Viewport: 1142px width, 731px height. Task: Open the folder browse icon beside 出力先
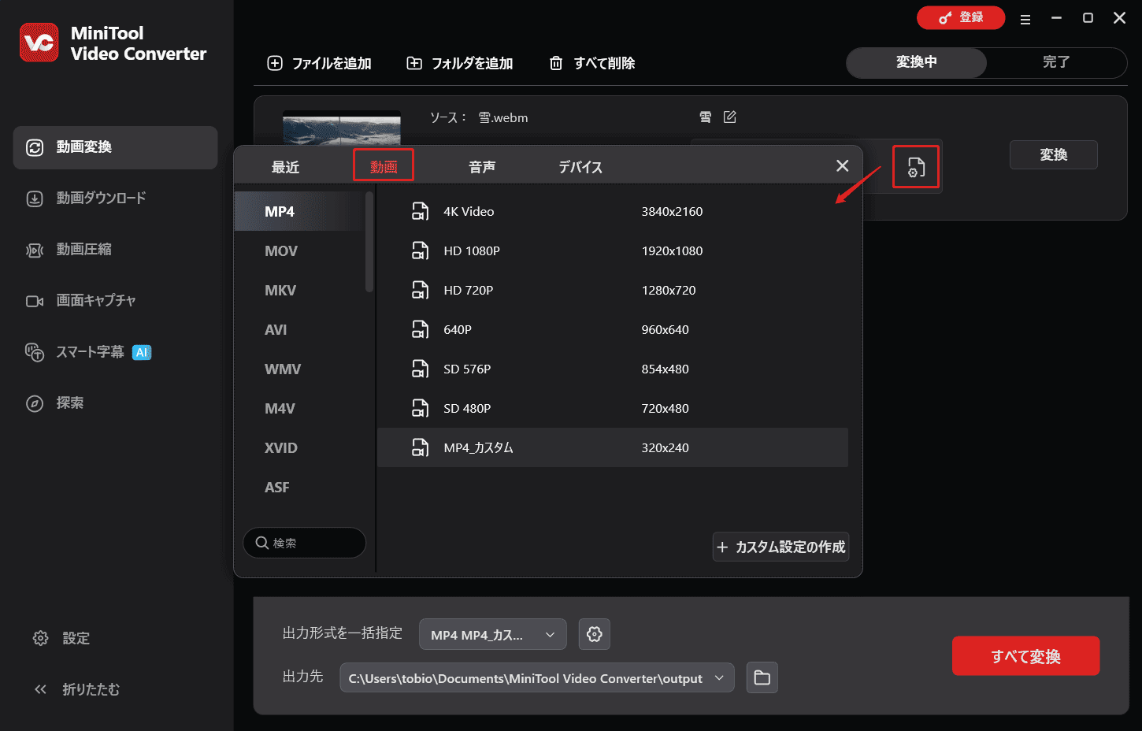point(762,677)
